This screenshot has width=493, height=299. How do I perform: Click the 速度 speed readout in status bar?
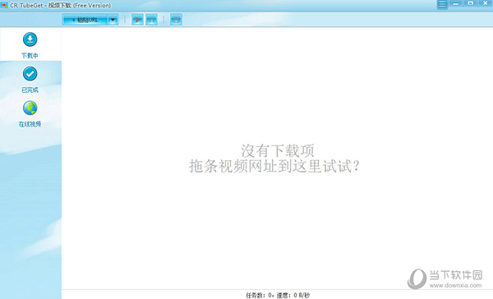pyautogui.click(x=293, y=295)
